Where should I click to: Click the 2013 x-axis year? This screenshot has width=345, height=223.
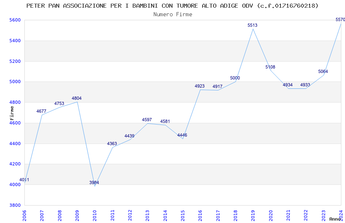[147, 216]
